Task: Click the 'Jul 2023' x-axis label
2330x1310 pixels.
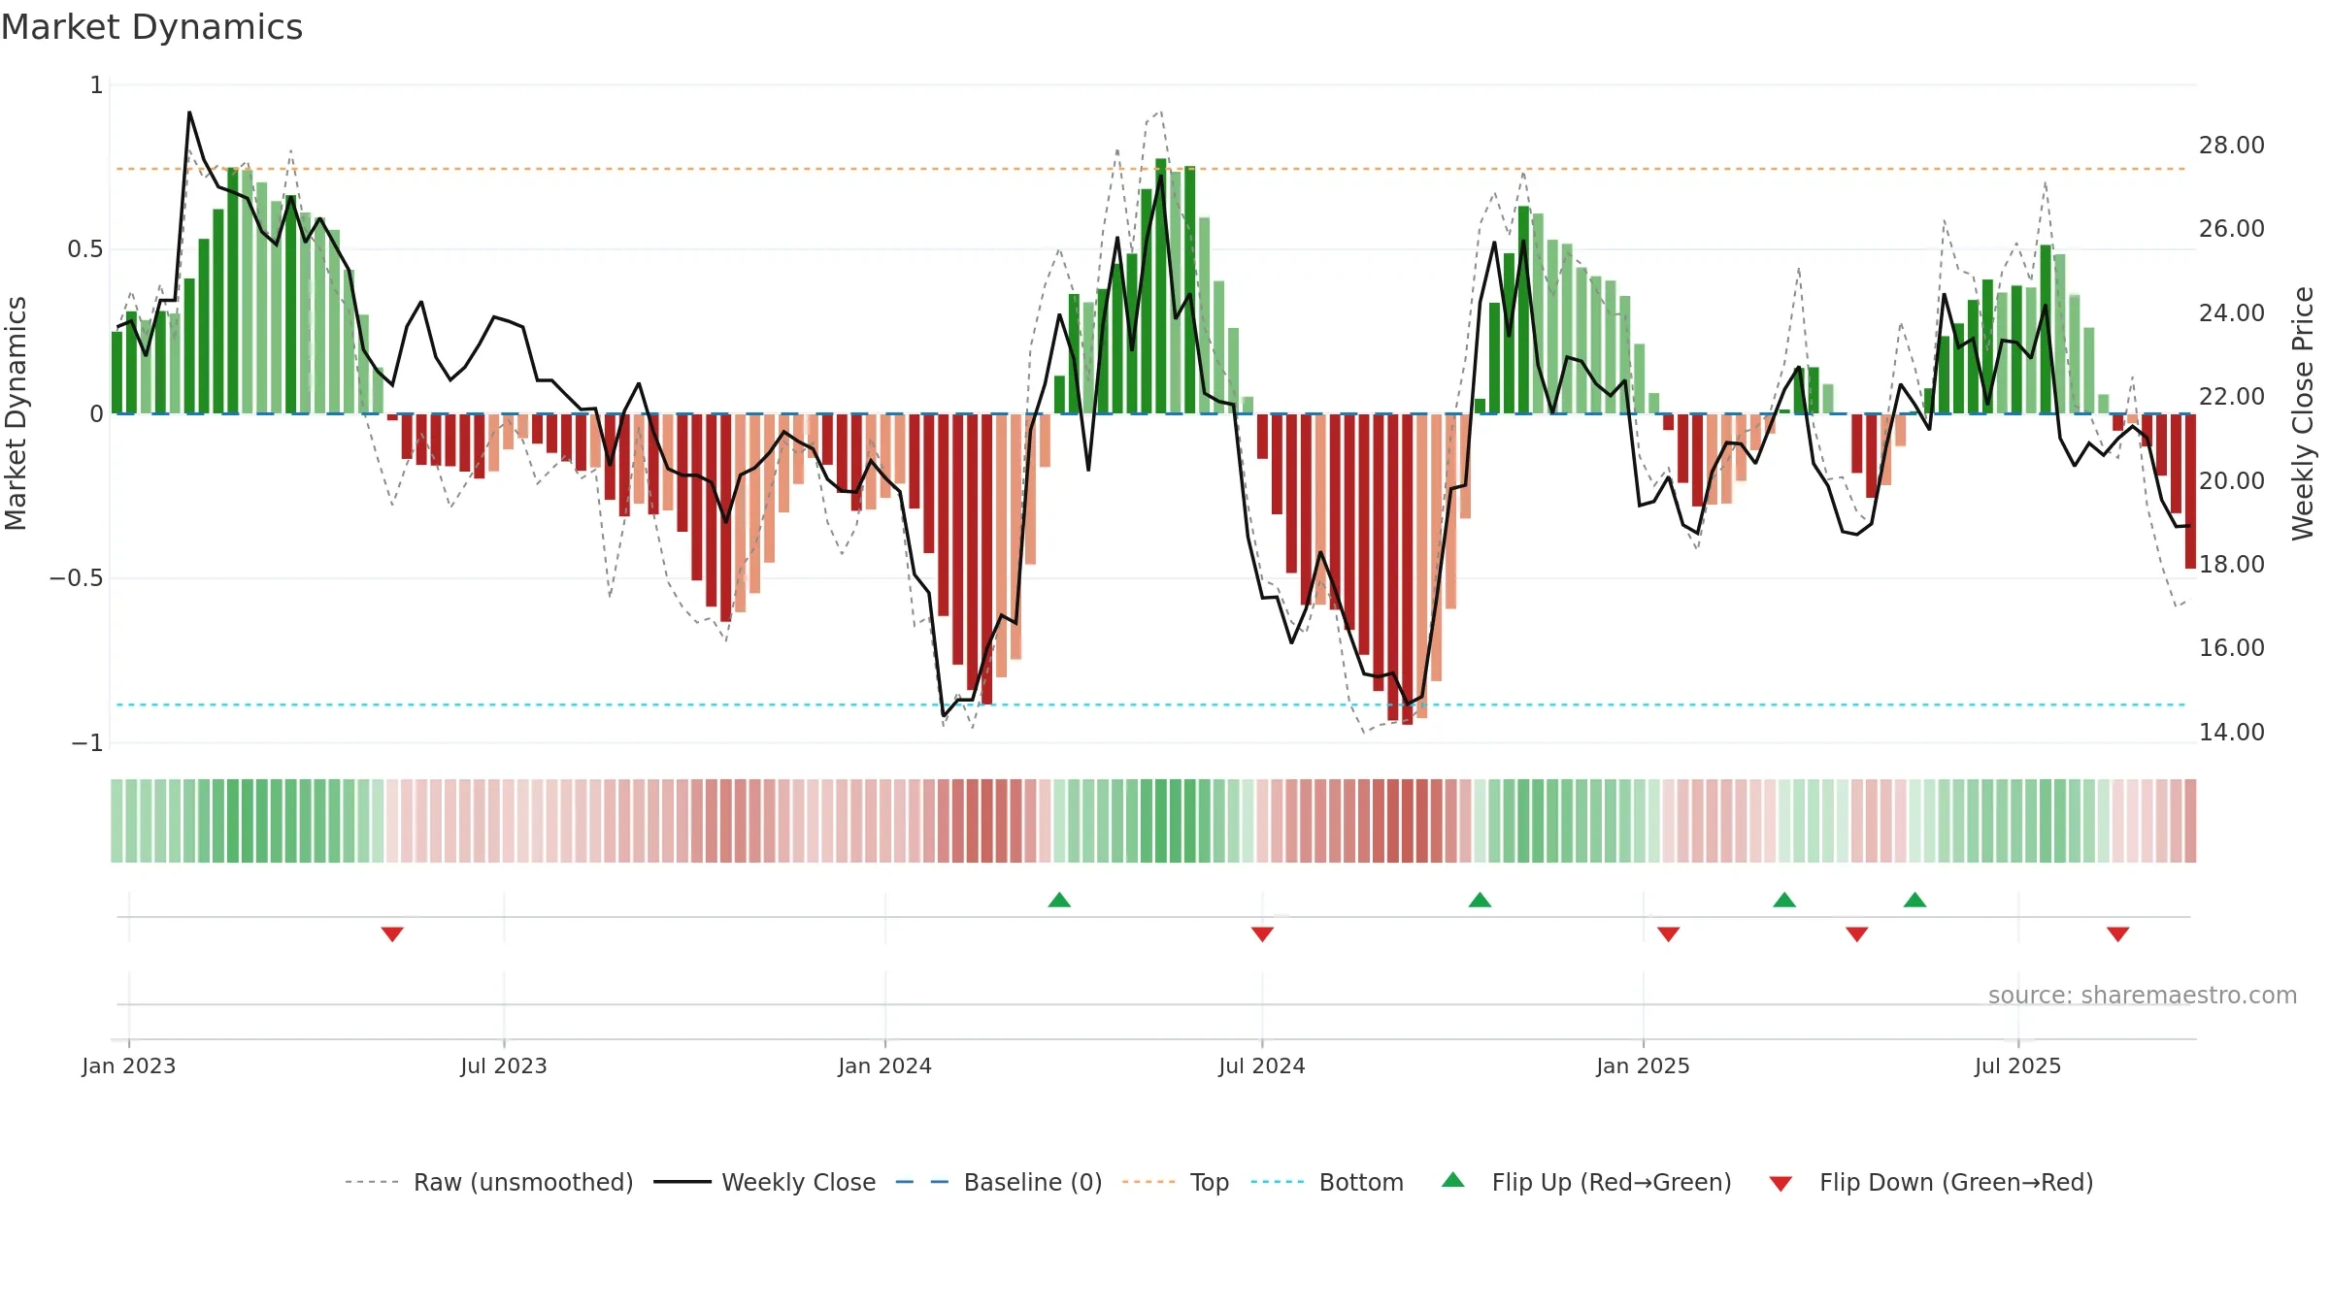Action: point(504,1065)
